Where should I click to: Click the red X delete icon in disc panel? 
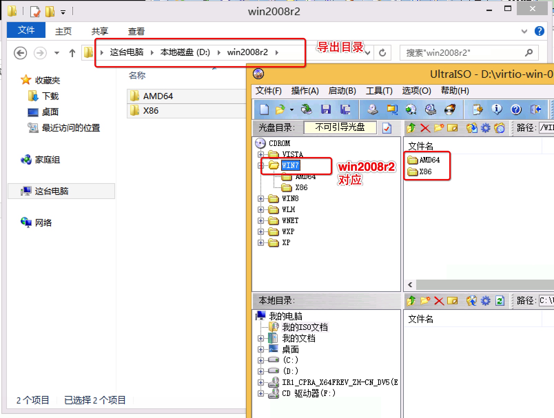[425, 128]
